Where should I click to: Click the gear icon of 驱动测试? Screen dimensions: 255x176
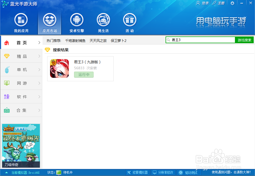[181, 172]
